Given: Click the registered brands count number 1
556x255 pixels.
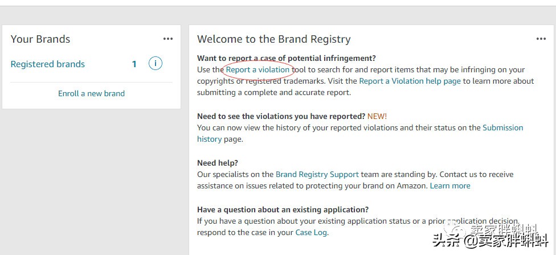Looking at the screenshot, I should [134, 64].
